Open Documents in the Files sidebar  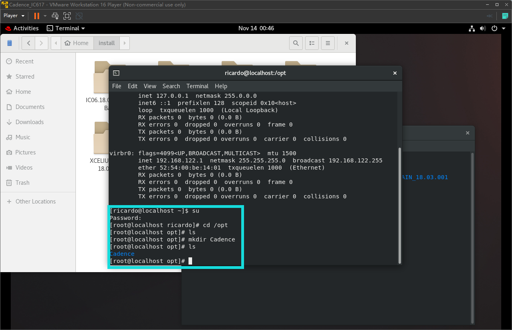pyautogui.click(x=38, y=107)
